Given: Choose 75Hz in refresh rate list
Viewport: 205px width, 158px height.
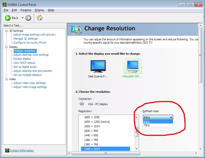Looking at the screenshot, I should pos(158,125).
